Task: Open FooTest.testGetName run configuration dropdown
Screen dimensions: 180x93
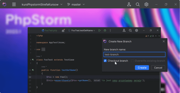Action: click(x=82, y=30)
